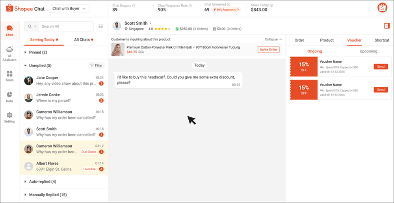Click the hijab product thumbnail
The height and width of the screenshot is (203, 394).
click(118, 50)
